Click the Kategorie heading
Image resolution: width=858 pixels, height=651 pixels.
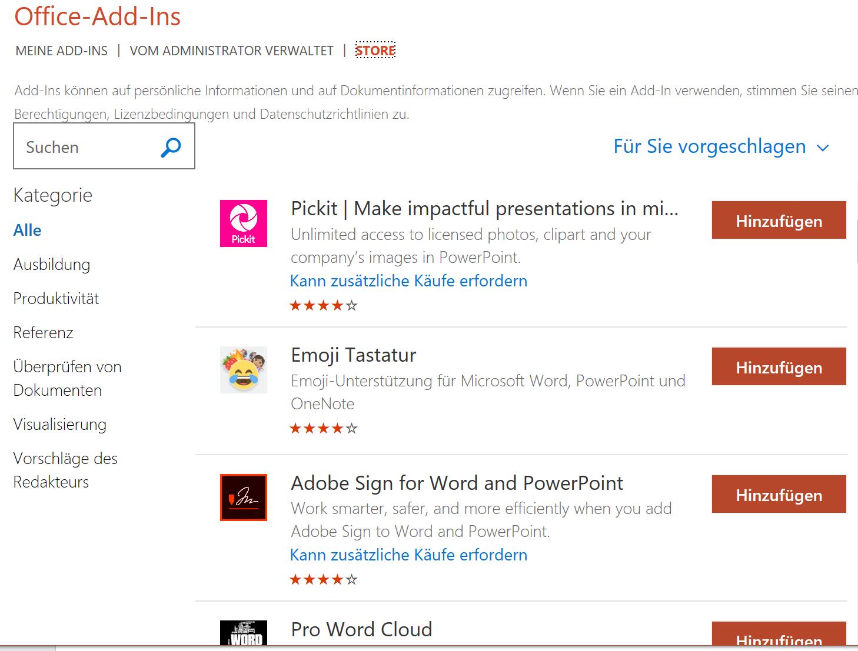point(53,195)
